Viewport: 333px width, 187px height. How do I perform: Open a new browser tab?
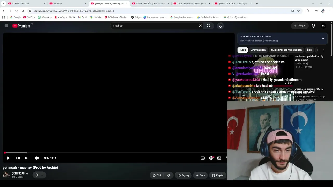click(257, 4)
